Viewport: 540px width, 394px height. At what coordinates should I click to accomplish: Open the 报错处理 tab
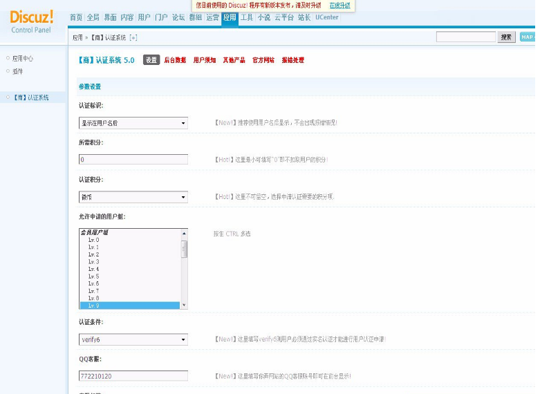(292, 60)
